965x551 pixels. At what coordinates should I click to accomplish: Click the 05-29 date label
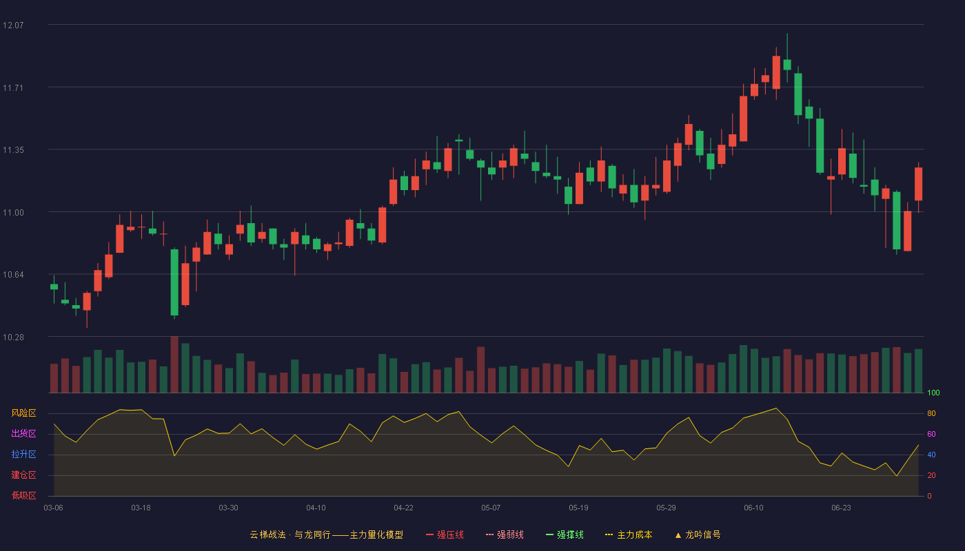tap(666, 508)
